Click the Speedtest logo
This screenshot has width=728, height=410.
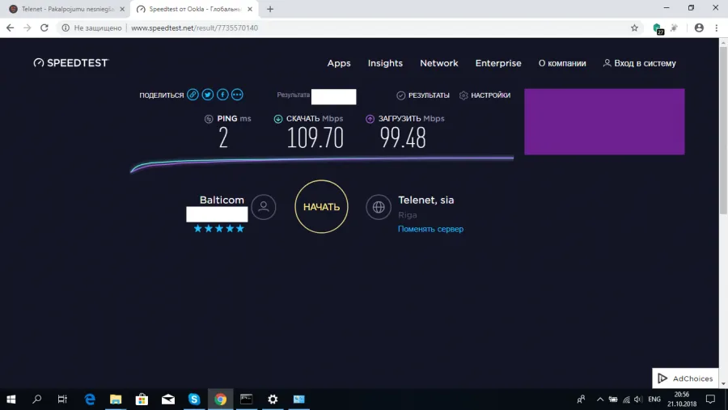tap(71, 63)
